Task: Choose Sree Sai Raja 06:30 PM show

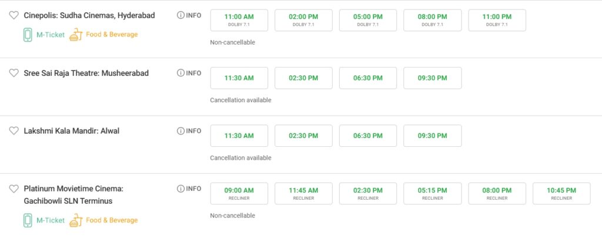Action: click(x=368, y=78)
